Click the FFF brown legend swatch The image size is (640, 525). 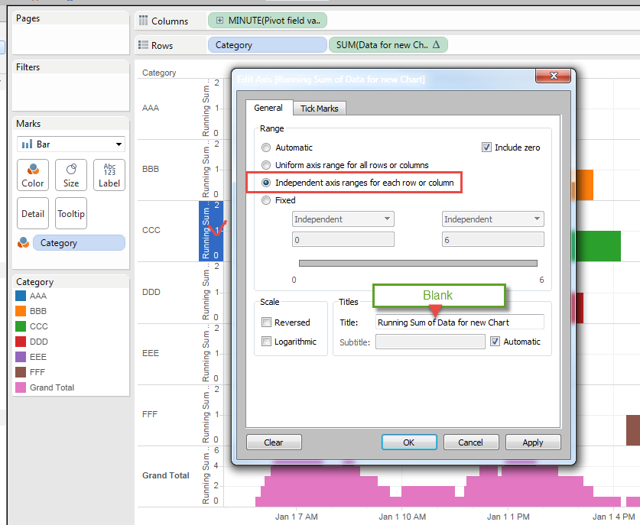click(x=21, y=372)
